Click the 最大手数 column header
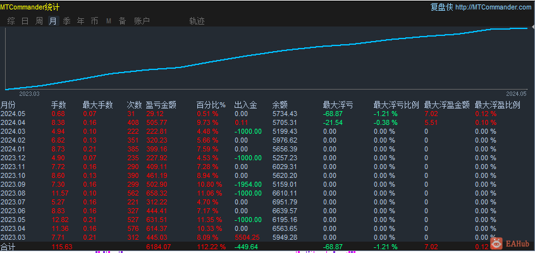 (x=97, y=105)
